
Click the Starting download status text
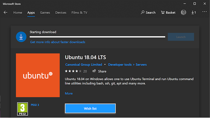pyautogui.click(x=43, y=32)
